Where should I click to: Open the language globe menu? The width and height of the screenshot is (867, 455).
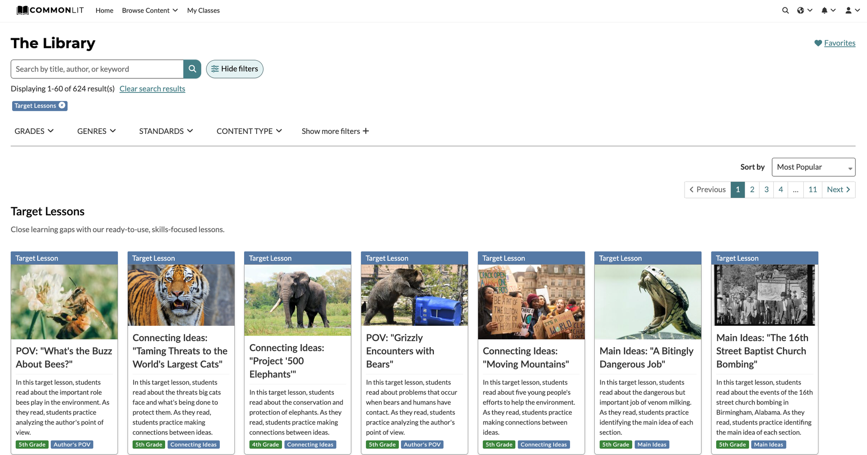coord(805,10)
